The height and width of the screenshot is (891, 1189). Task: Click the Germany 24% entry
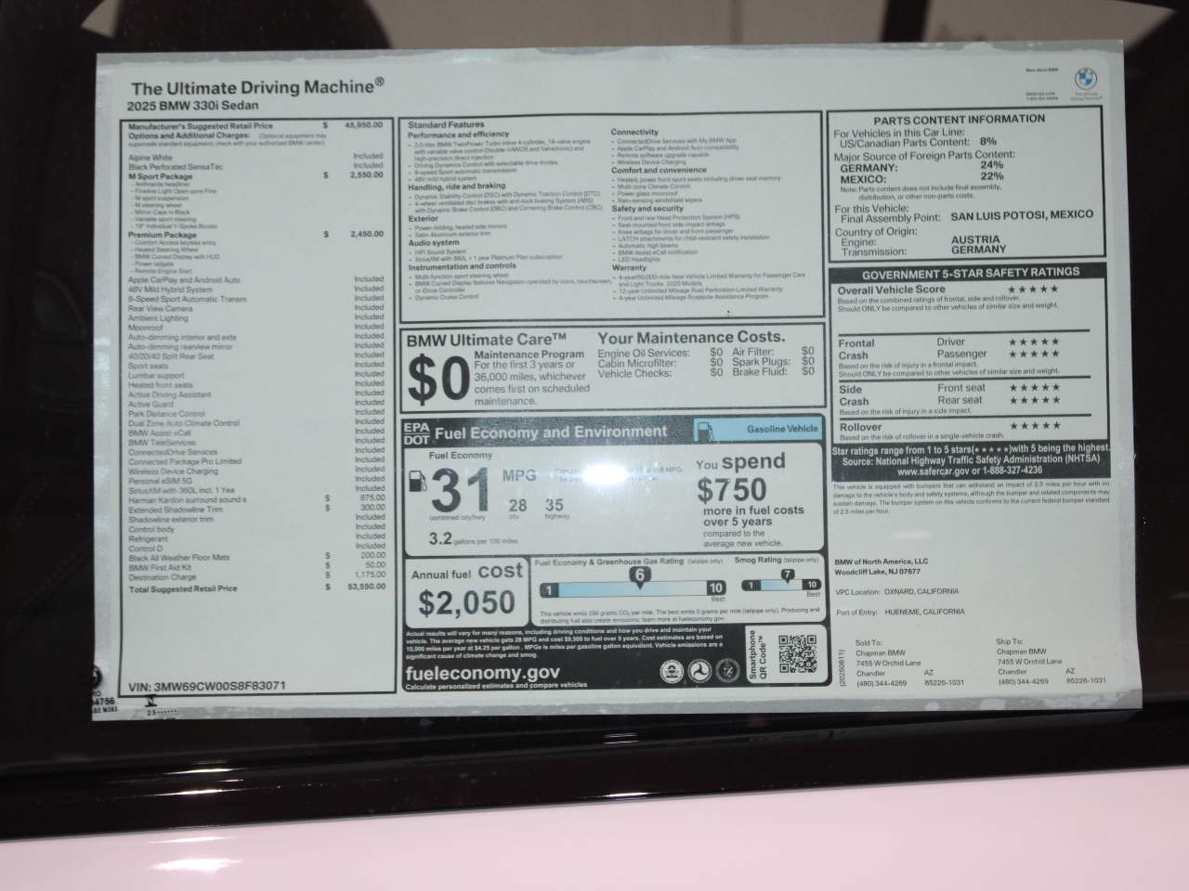pos(922,165)
